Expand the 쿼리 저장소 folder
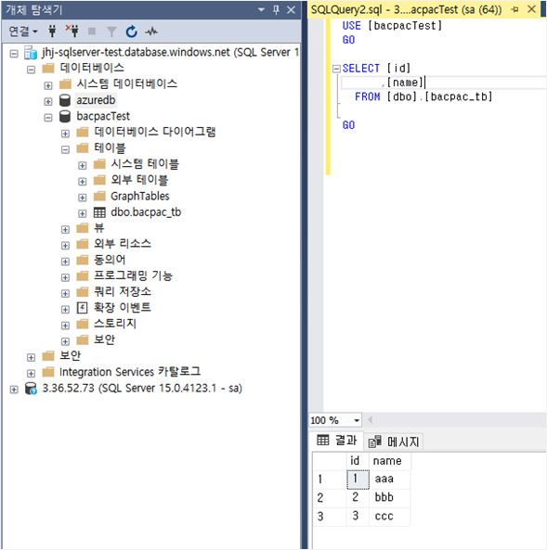Viewport: 547px width, 550px height. (65, 293)
